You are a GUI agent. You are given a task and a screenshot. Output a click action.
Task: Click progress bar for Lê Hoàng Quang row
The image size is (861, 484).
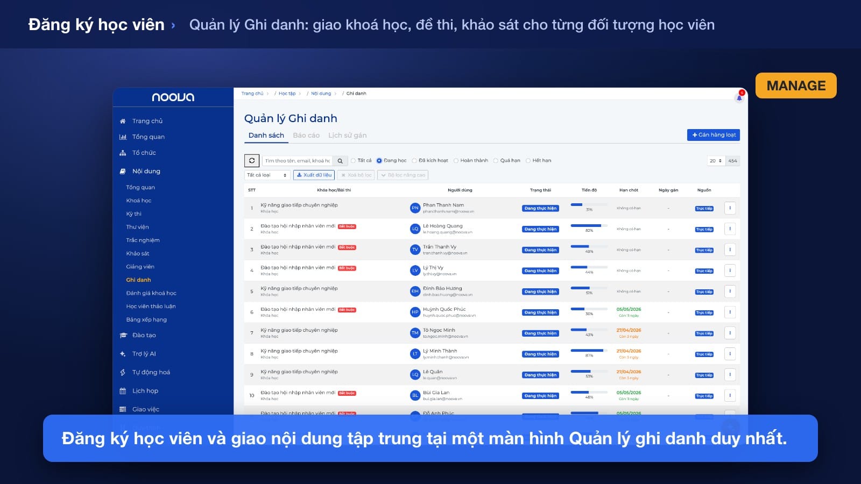coord(589,225)
